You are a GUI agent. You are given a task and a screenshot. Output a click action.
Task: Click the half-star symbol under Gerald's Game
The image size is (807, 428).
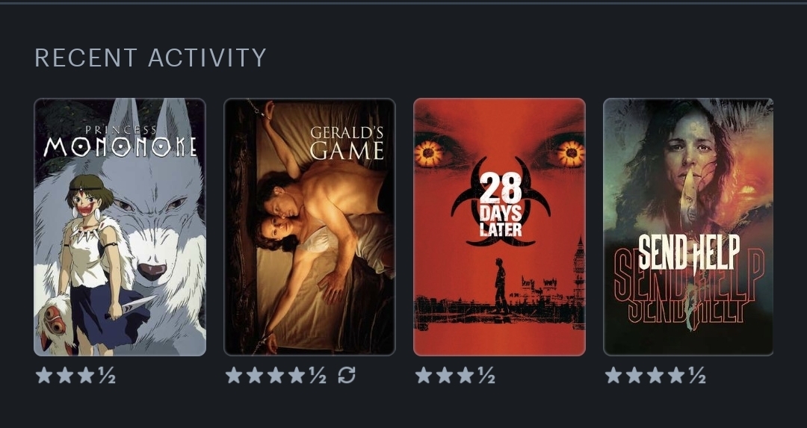point(318,376)
